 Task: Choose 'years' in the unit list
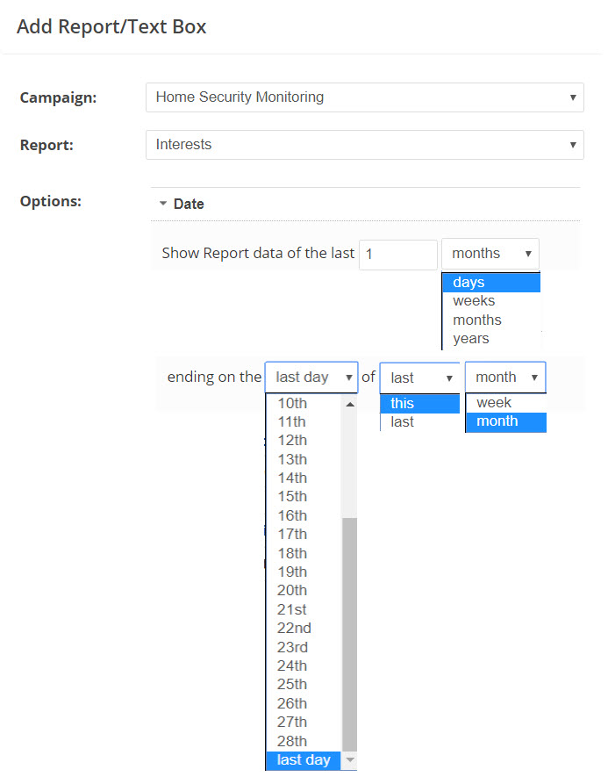[491, 339]
